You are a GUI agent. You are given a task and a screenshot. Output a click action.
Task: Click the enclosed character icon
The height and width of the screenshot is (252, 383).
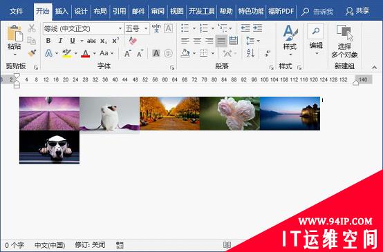(x=168, y=53)
